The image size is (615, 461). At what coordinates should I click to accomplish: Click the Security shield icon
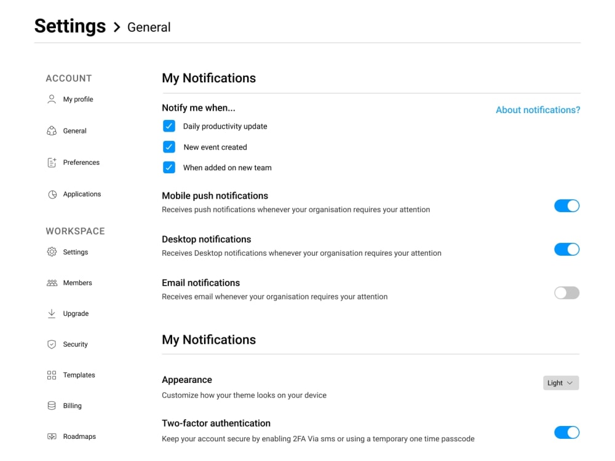coord(52,344)
